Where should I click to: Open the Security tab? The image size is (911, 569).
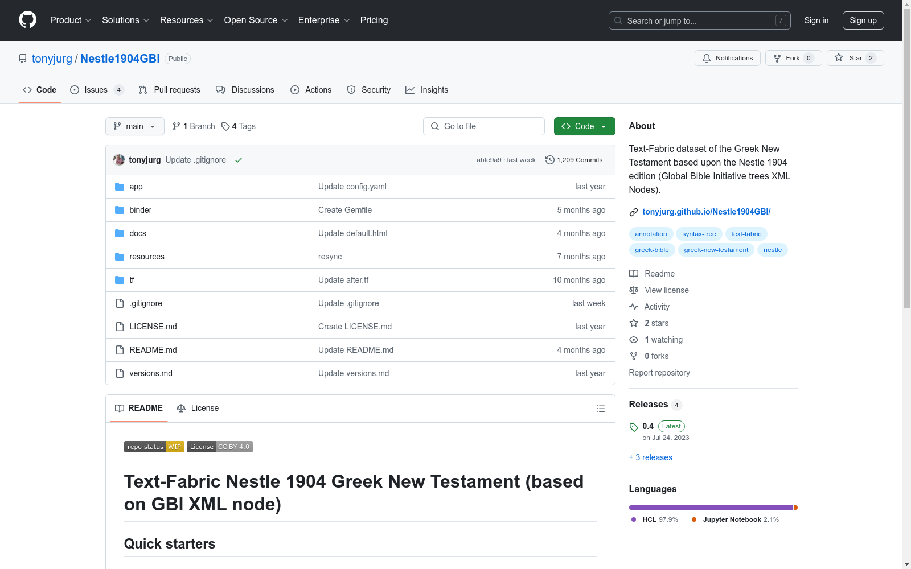pos(369,90)
